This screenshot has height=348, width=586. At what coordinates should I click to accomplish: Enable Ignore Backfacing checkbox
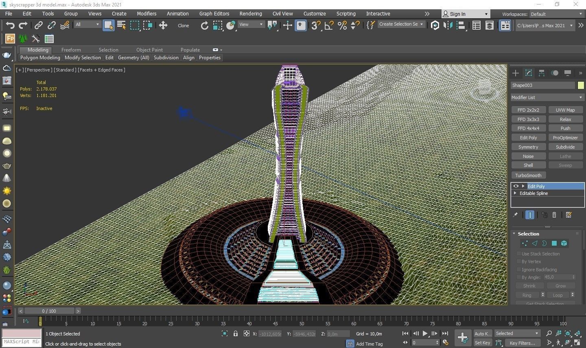point(519,269)
